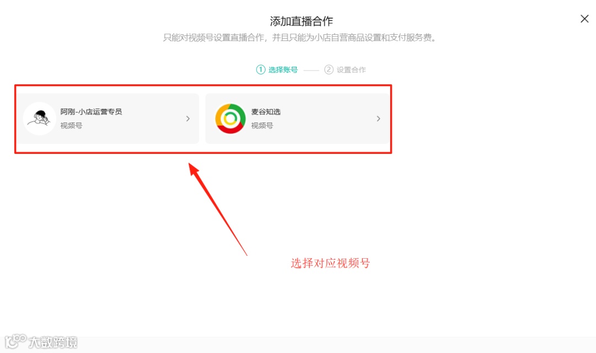596x353 pixels.
Task: Close the 添加直播合作 dialog
Action: pos(584,19)
